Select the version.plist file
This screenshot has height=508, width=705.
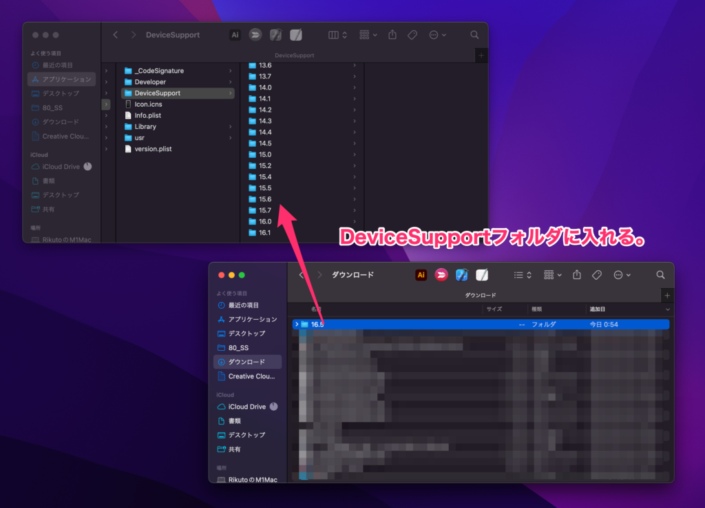178,149
